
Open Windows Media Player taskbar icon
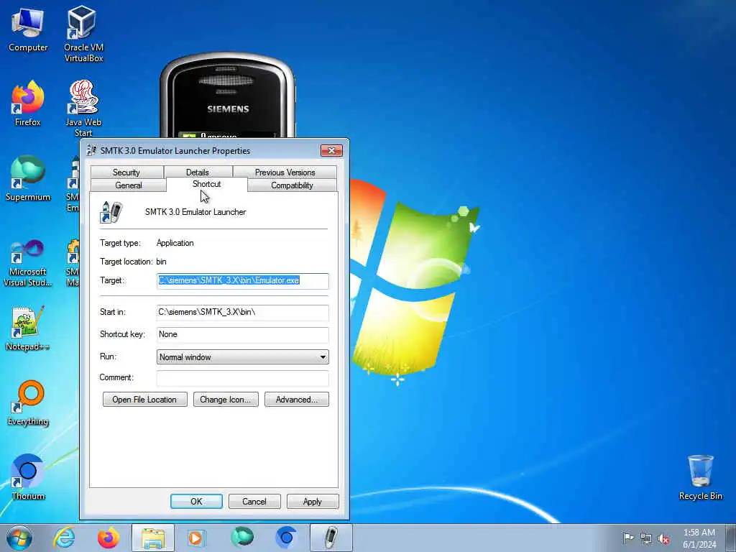coord(197,538)
